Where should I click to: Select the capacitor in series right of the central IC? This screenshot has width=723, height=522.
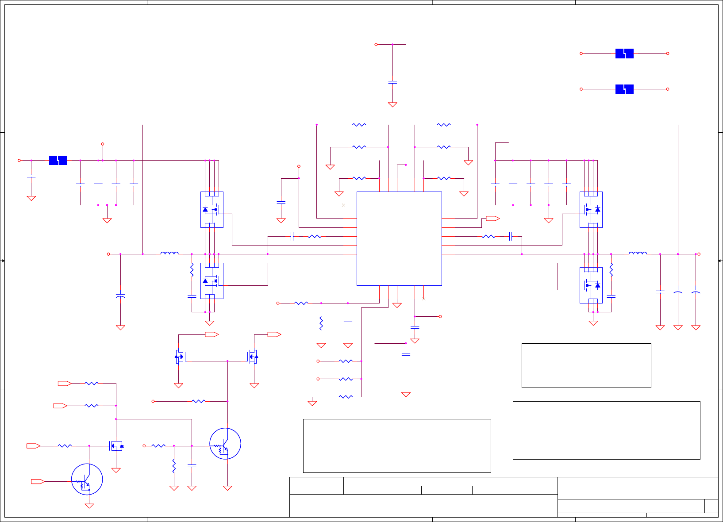(511, 236)
